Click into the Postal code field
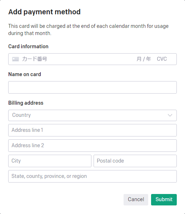This screenshot has width=185, height=214. tap(135, 161)
